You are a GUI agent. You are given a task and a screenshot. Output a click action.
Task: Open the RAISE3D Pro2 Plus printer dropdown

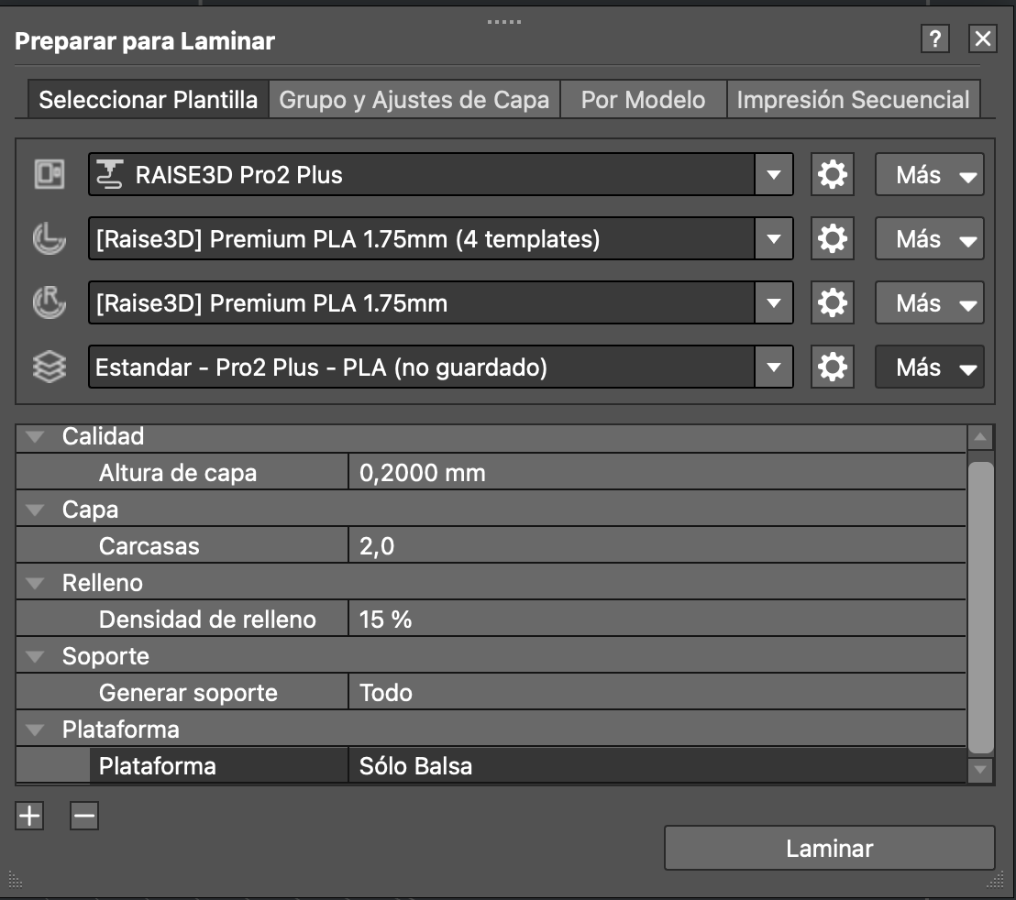773,174
